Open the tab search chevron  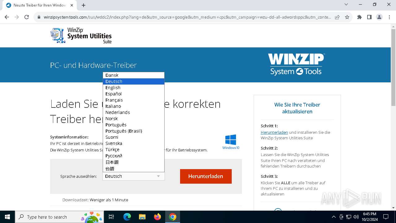pos(346,5)
